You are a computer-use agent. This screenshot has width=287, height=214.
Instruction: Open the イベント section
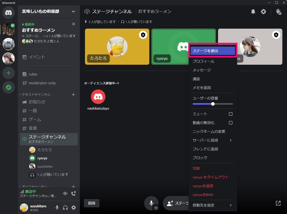click(x=49, y=57)
